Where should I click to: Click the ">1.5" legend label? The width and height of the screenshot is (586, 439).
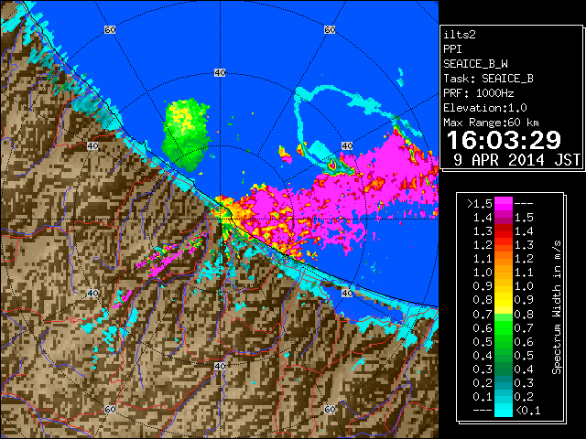[x=479, y=204]
